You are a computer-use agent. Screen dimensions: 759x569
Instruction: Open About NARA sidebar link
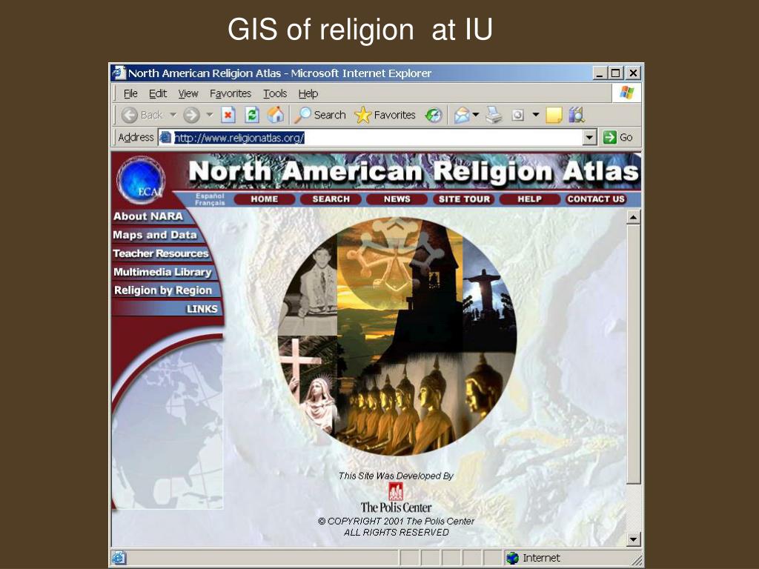(148, 216)
